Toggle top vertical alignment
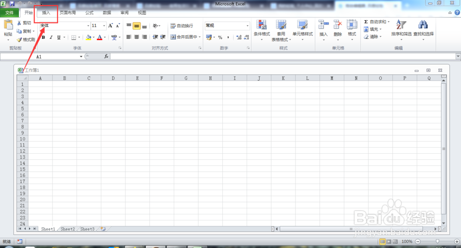Screen dimensions: 461x248 click(129, 26)
